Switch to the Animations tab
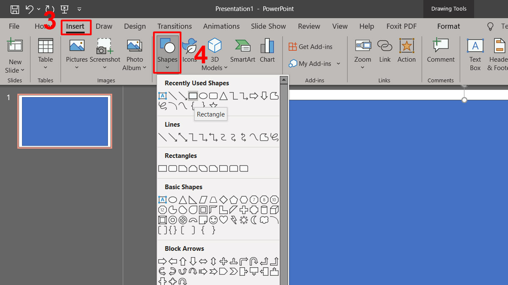Viewport: 508px width, 285px height. [x=221, y=26]
